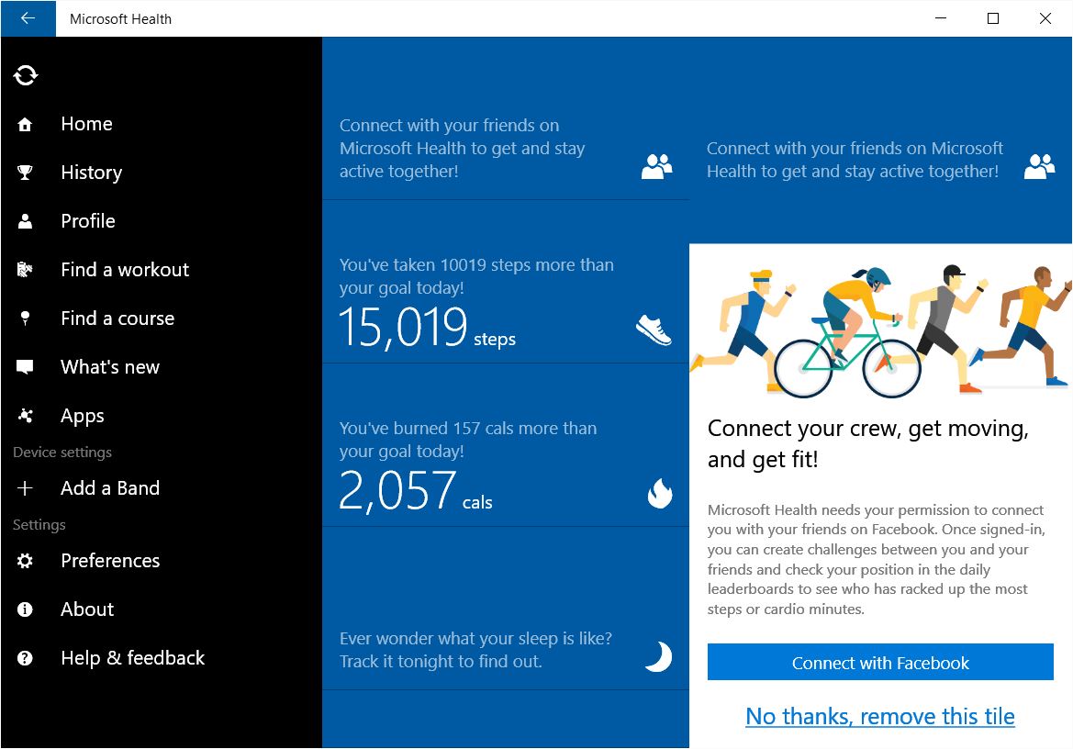Click the shoe icon on steps tile

pyautogui.click(x=654, y=330)
